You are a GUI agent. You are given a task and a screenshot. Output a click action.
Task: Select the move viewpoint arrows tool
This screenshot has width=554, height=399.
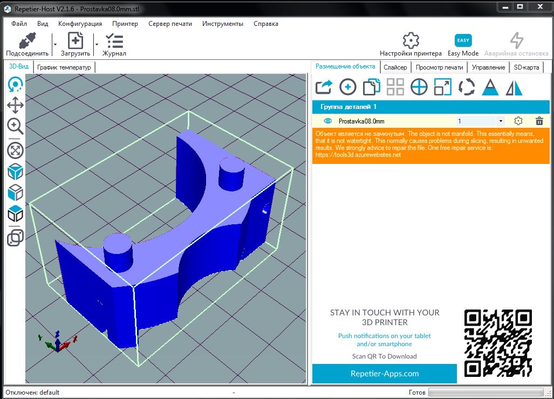[15, 105]
